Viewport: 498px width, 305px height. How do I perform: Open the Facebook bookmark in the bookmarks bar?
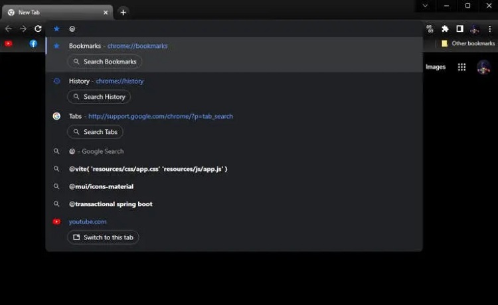(x=33, y=44)
